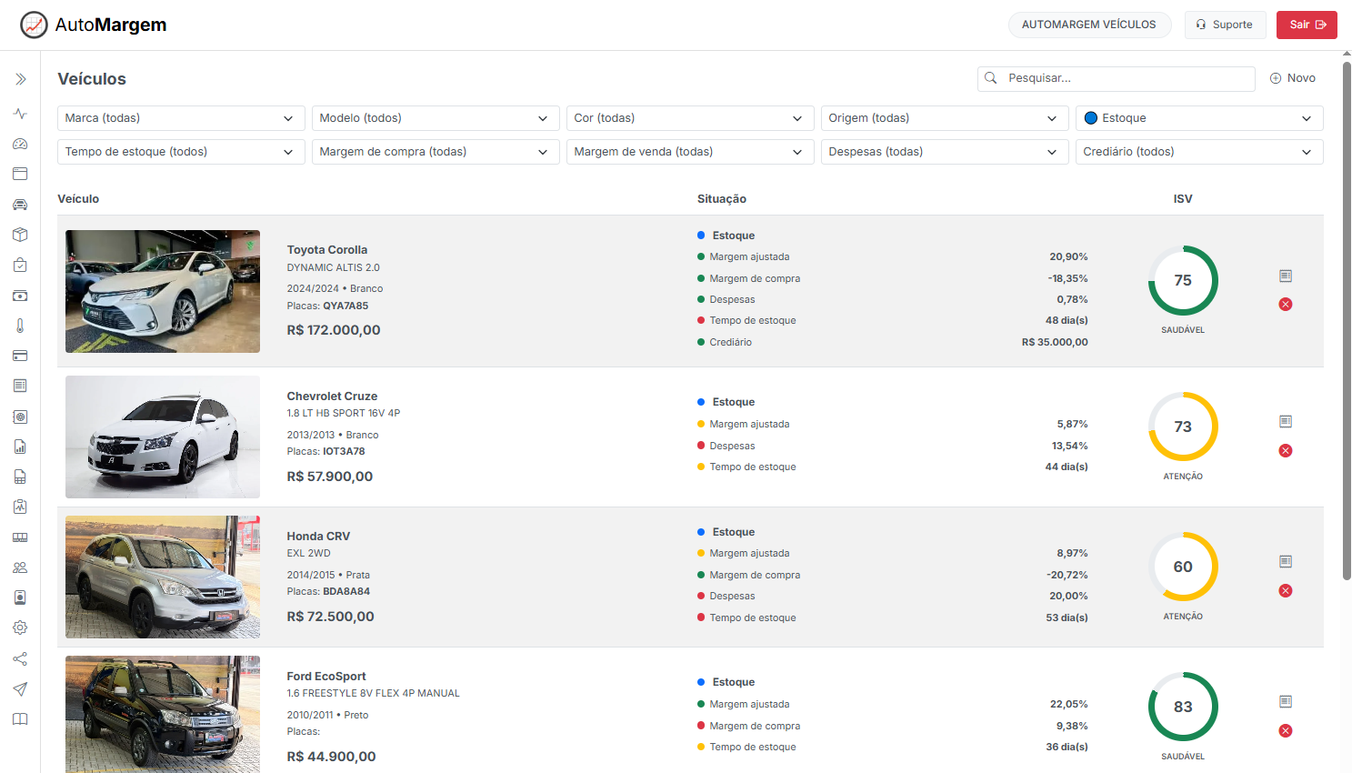Image resolution: width=1352 pixels, height=773 pixels.
Task: Open the book icon in the sidebar
Action: (x=20, y=719)
